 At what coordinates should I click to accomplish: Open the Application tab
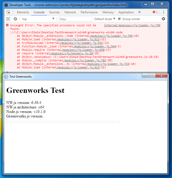pos(126,12)
